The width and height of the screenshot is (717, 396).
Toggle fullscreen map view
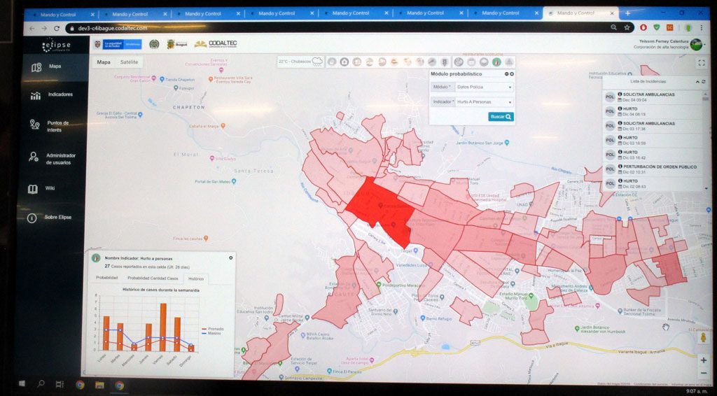(702, 62)
